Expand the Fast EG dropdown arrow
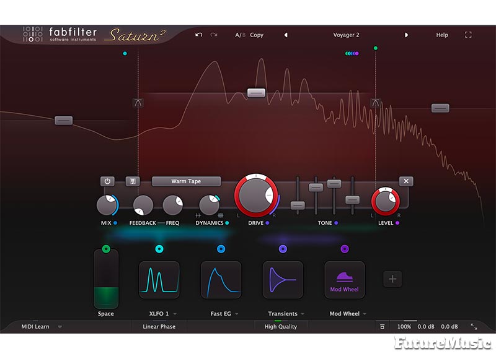The width and height of the screenshot is (496, 359). pos(237,314)
